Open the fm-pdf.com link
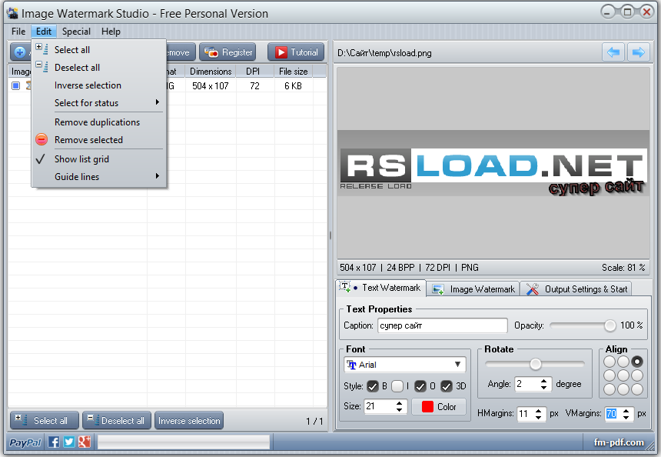This screenshot has width=661, height=457. (x=619, y=442)
